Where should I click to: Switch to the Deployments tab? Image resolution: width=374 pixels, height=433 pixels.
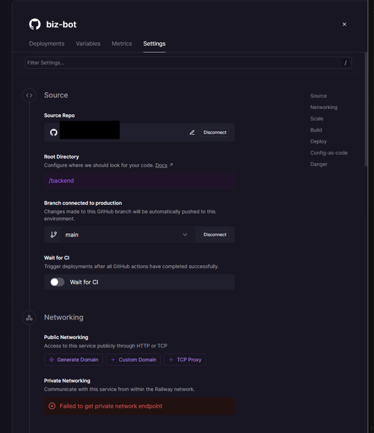click(46, 44)
